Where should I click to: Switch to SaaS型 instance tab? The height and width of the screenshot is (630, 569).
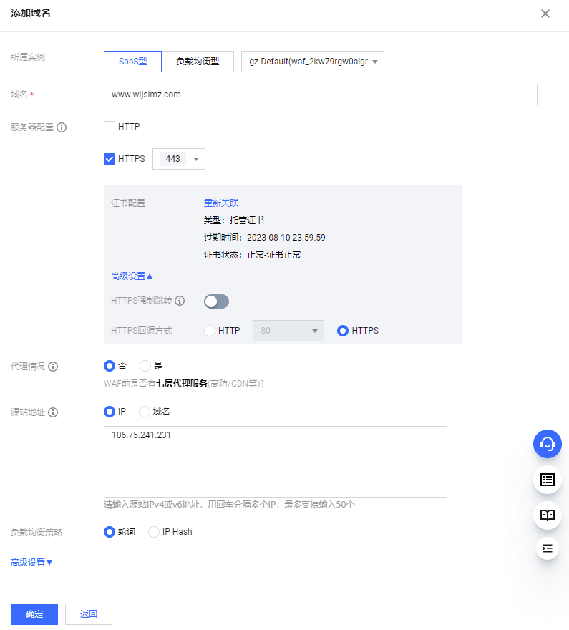click(x=132, y=62)
